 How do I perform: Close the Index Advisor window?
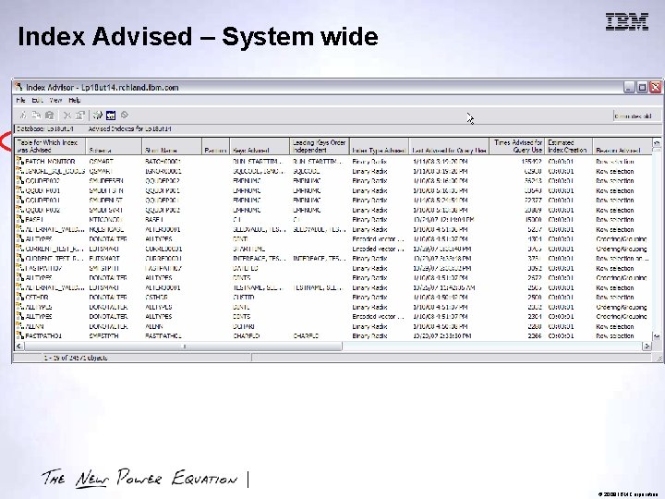coord(656,88)
